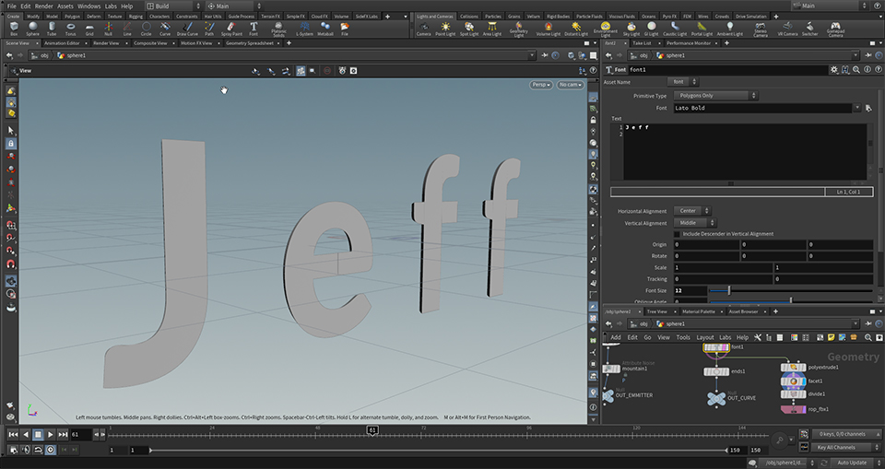Toggle the font1 node display flag
885x469 pixels.
(x=726, y=347)
